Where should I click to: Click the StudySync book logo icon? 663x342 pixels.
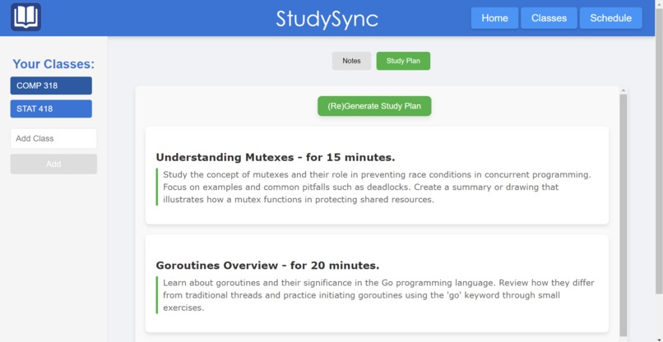(x=25, y=17)
